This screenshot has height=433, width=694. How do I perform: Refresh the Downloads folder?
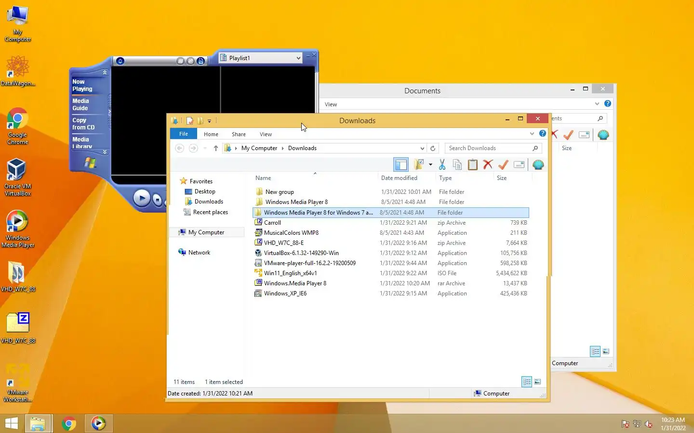(433, 148)
